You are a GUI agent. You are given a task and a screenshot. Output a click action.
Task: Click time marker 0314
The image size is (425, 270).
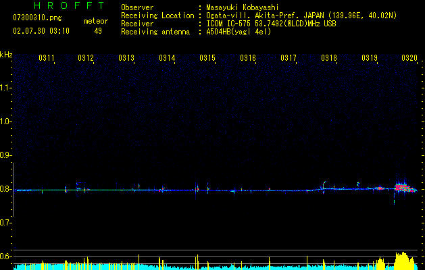click(x=167, y=58)
